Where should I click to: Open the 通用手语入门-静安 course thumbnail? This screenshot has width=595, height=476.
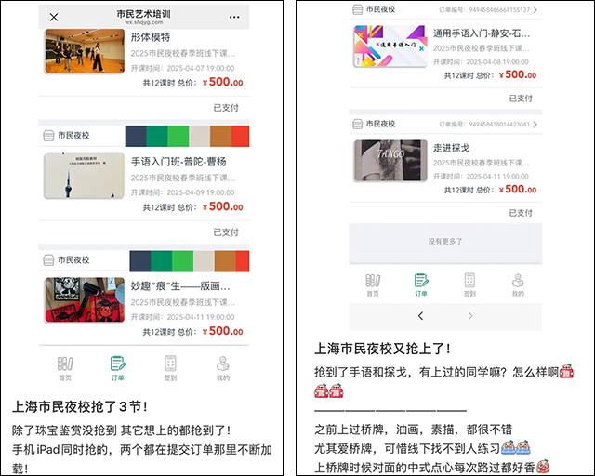[390, 46]
